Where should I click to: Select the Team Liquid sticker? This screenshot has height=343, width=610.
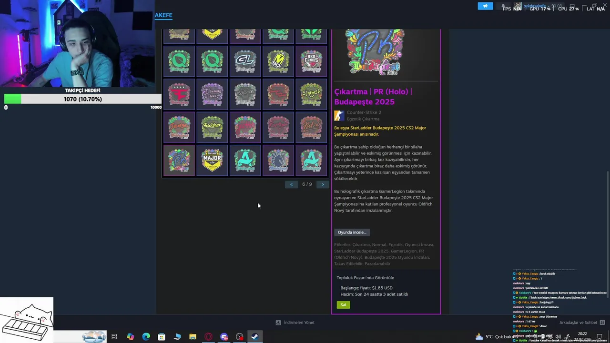(x=278, y=161)
